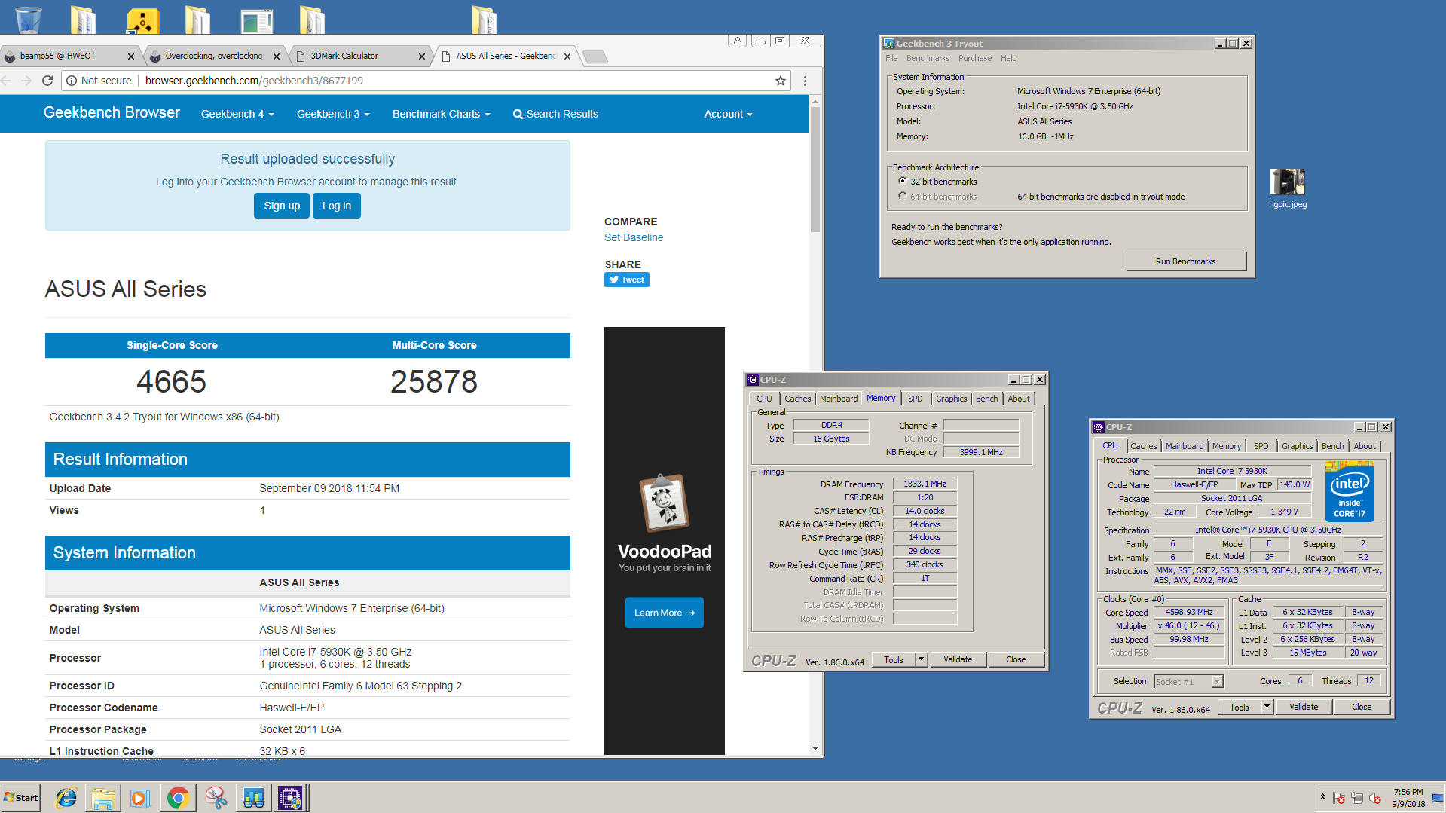This screenshot has height=813, width=1446.
Task: Open the Benchmarks menu in Geekbench 3 Tryout
Action: (x=928, y=58)
